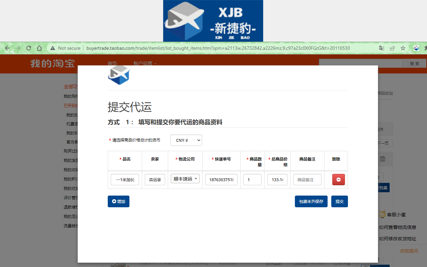This screenshot has height=267, width=427.
Task: Click 点我提问 link
Action: [x=409, y=251]
